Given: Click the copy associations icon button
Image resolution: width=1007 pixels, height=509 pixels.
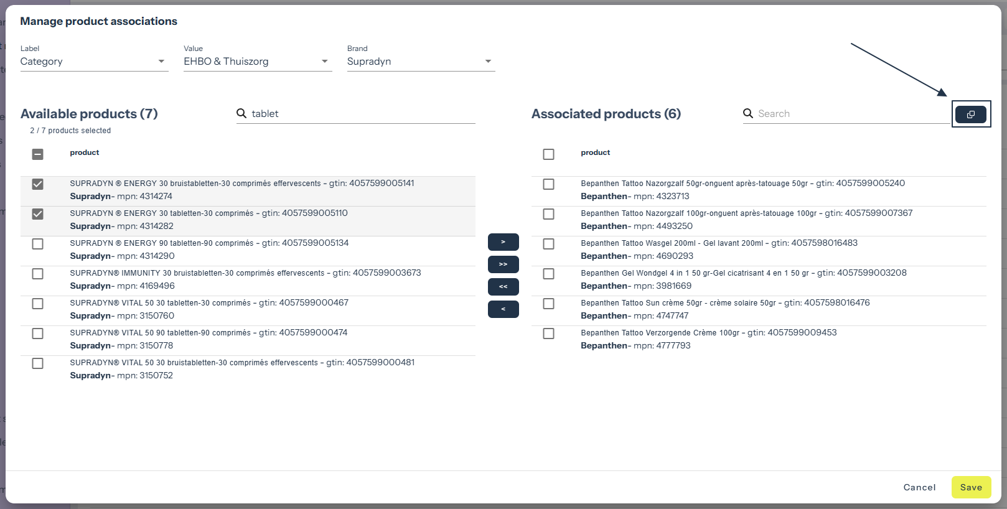Looking at the screenshot, I should click(970, 114).
